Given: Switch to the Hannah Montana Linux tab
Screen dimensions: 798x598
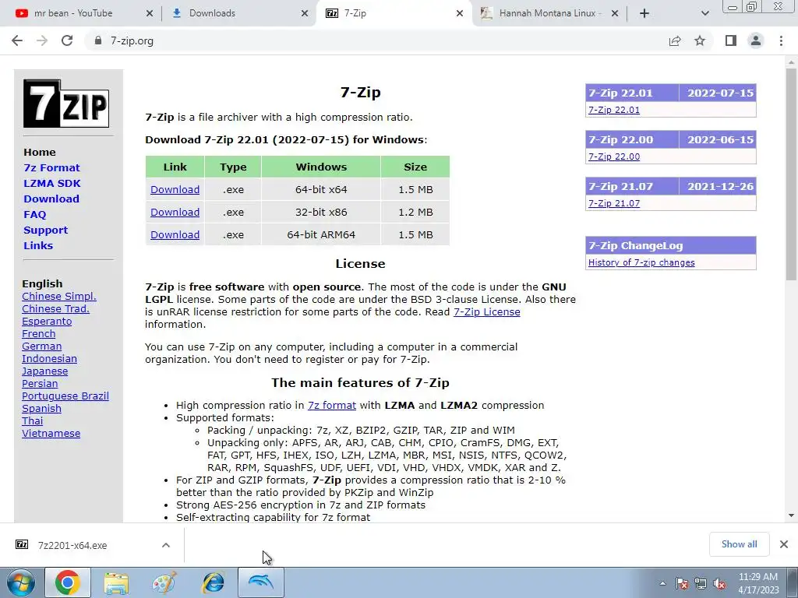Looking at the screenshot, I should [x=551, y=13].
